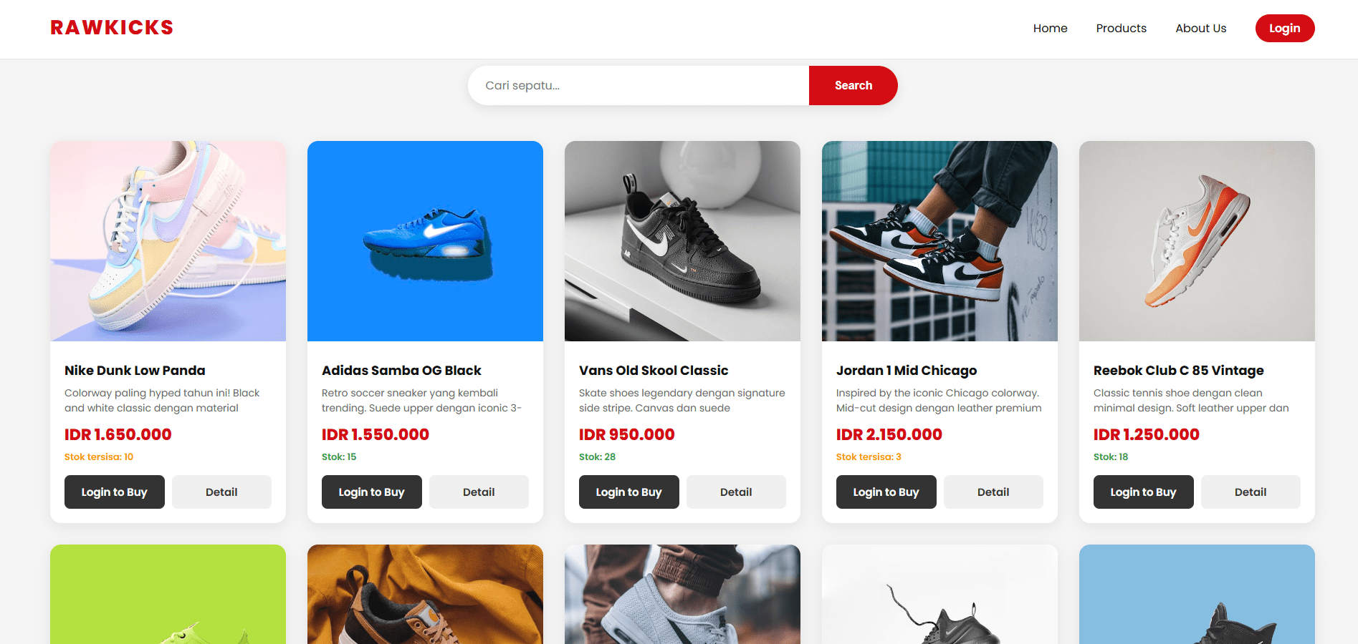Open the Vans Old Skool Classic image

pyautogui.click(x=682, y=241)
